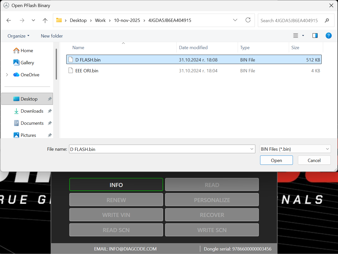This screenshot has height=254, width=338.
Task: Open Downloads in the sidebar
Action: click(32, 111)
